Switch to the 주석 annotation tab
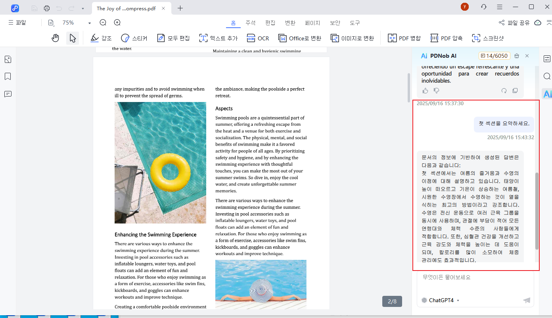The image size is (552, 318). coord(251,23)
